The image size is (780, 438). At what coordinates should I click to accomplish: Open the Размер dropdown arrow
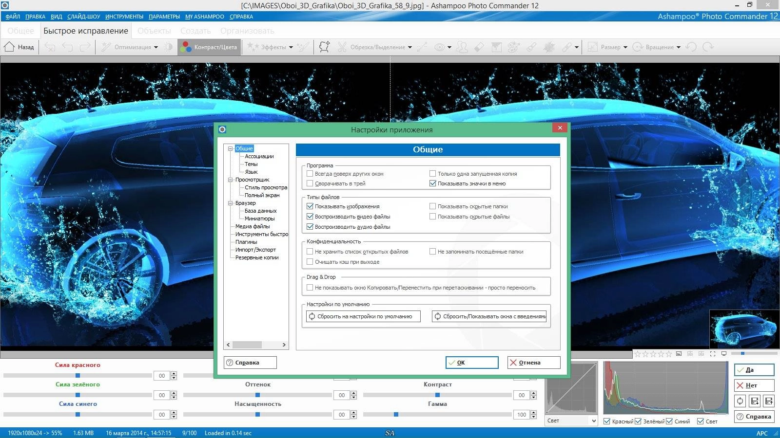coord(625,47)
